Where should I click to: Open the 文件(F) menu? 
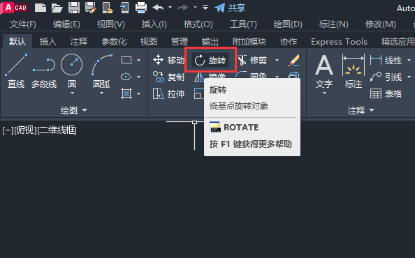(23, 24)
